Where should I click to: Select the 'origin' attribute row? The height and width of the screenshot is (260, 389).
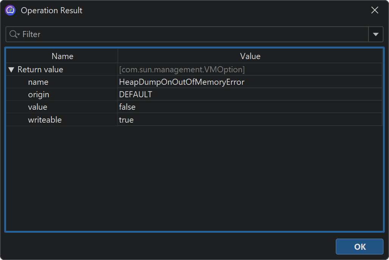coord(39,95)
